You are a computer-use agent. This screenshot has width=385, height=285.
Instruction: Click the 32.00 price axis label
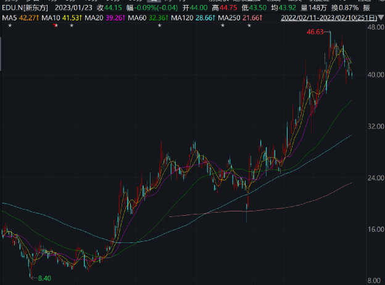tap(376, 127)
